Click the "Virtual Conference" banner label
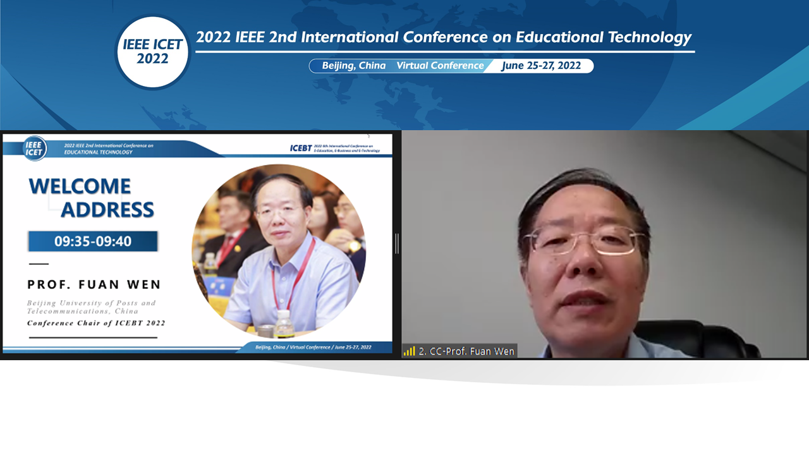The width and height of the screenshot is (809, 455). click(440, 66)
